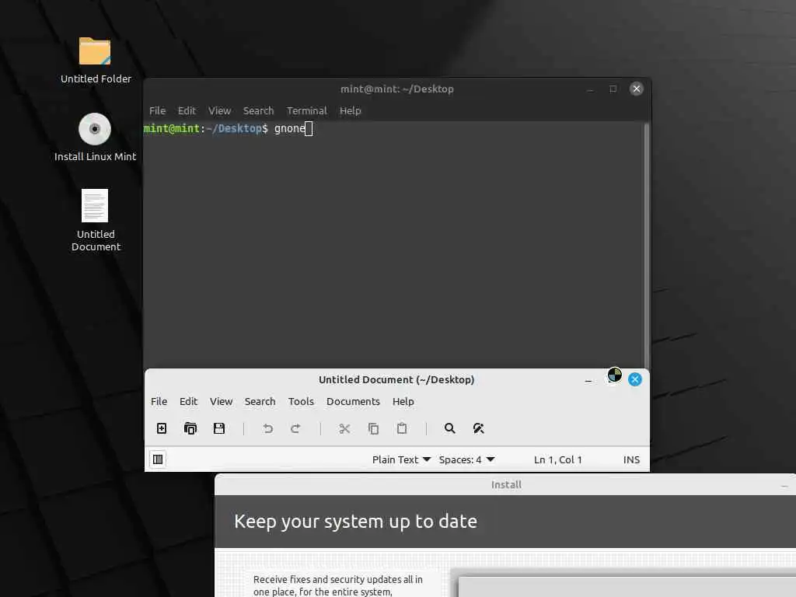Toggle the side pane button in status bar
The height and width of the screenshot is (597, 796).
158,459
